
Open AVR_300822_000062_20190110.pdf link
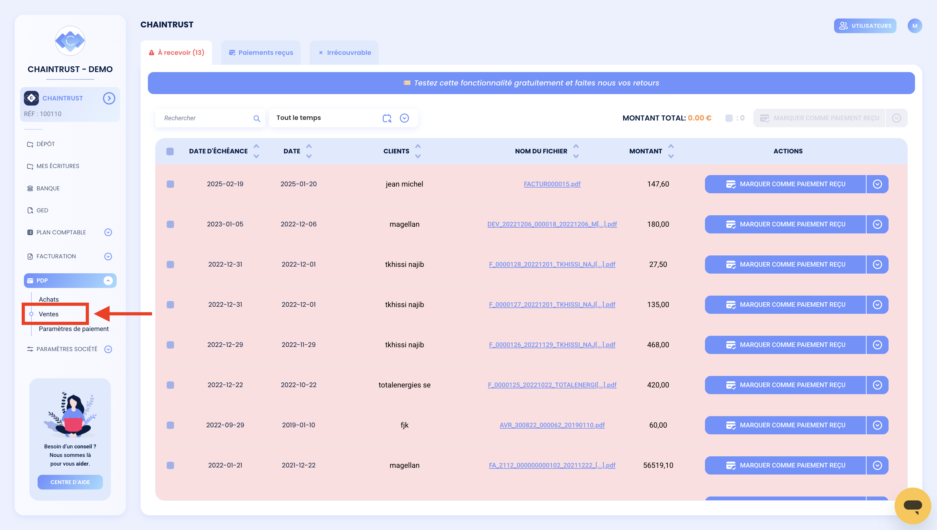coord(552,425)
